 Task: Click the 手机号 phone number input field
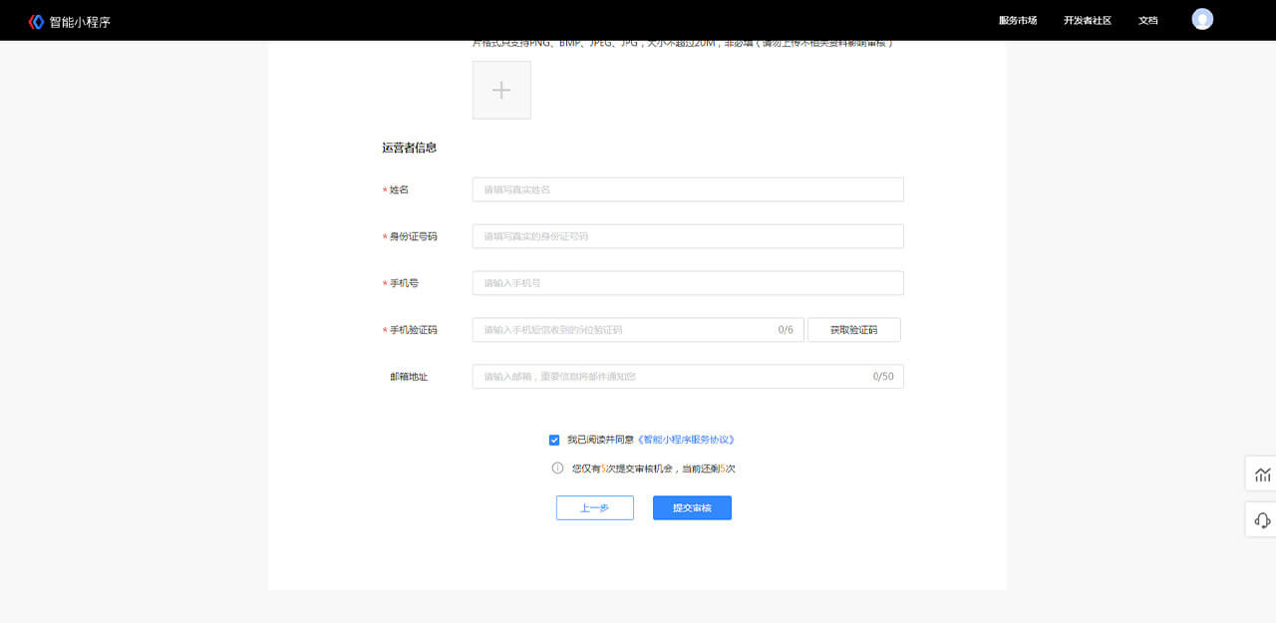click(x=688, y=283)
